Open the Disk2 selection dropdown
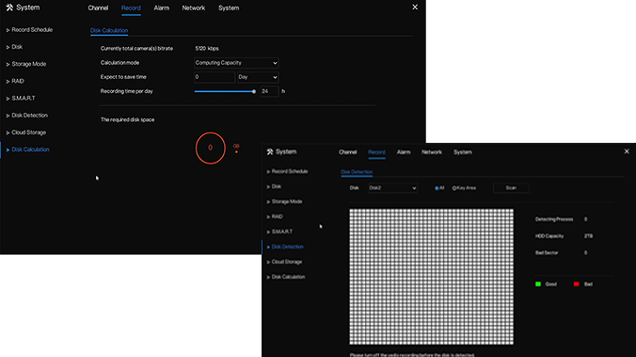 click(392, 188)
